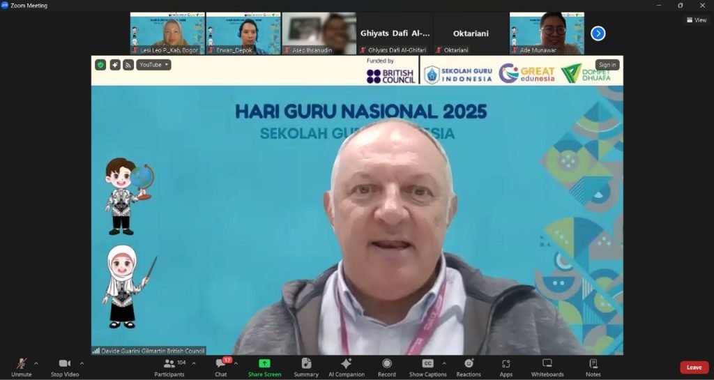The image size is (714, 380).
Task: Expand audio options arrow beside Unmute
Action: tap(36, 363)
